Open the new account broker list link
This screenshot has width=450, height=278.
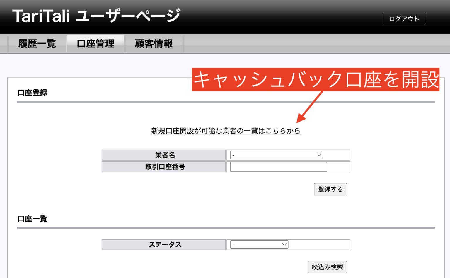(226, 131)
